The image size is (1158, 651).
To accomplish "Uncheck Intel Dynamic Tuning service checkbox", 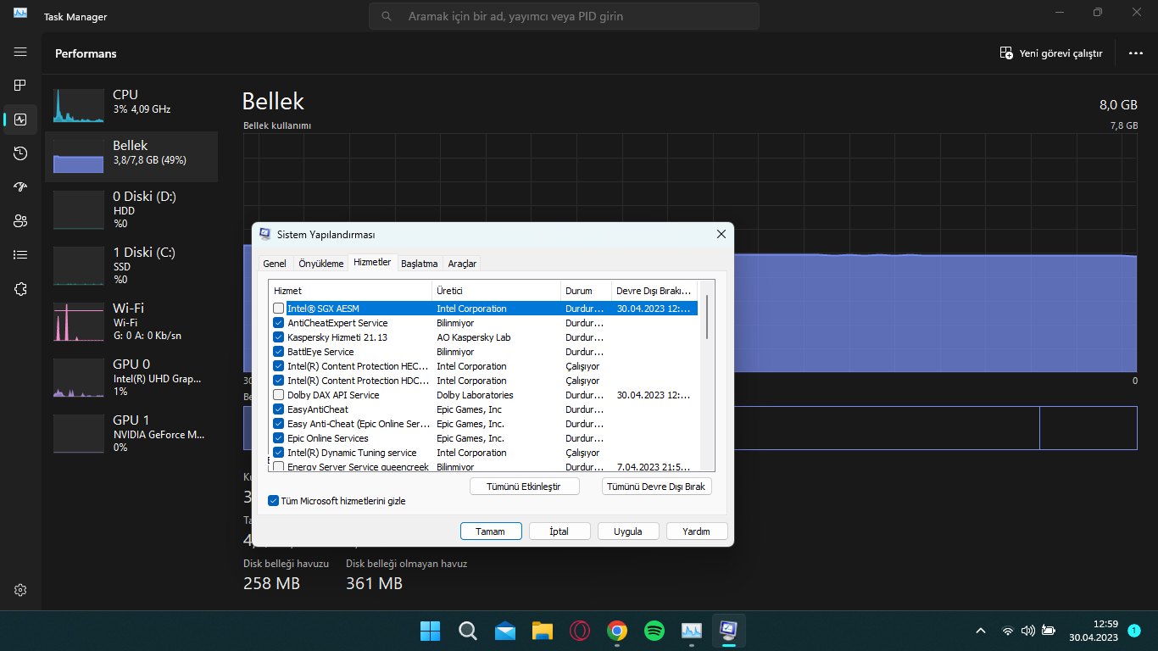I will coord(278,453).
